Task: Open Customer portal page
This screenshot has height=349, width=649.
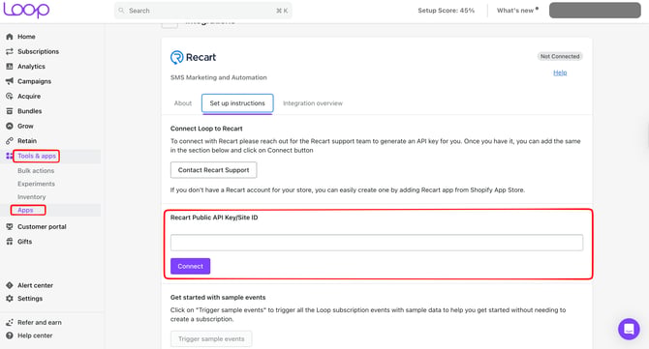Action: pyautogui.click(x=42, y=227)
